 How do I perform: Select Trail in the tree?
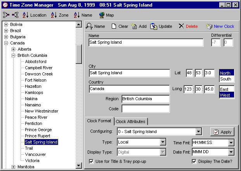(x=29, y=148)
